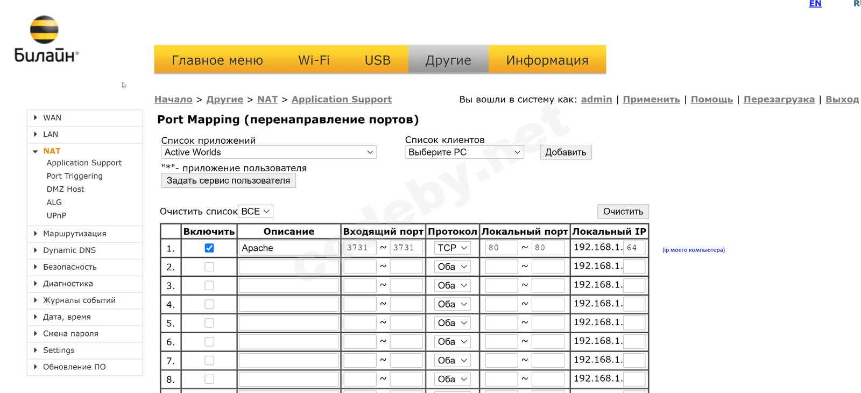The height and width of the screenshot is (393, 861).
Task: Switch to the Wi-Fi tab
Action: [x=314, y=60]
